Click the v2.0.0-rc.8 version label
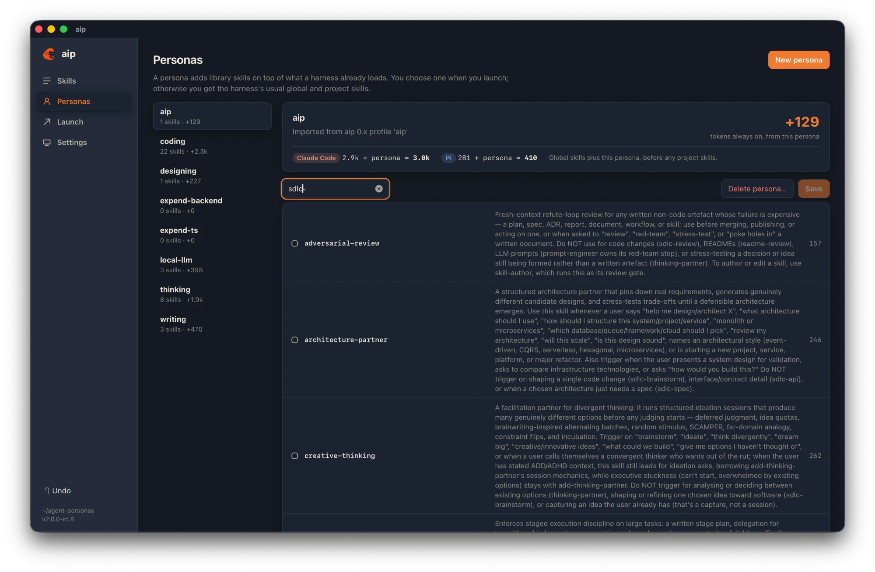Screen dimensions: 875x572 [x=58, y=519]
